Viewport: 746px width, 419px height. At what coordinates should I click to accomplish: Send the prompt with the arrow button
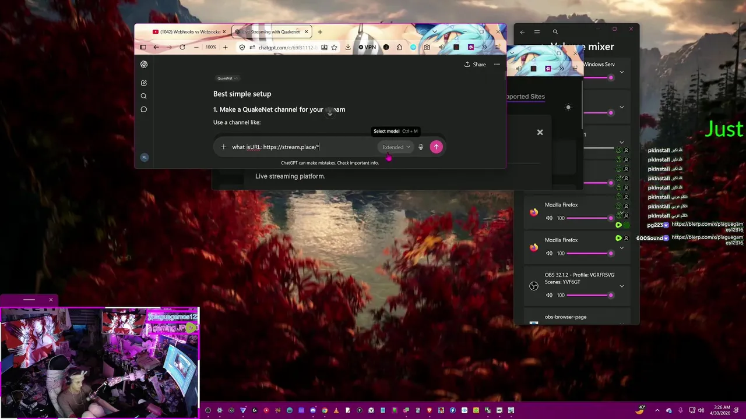click(x=436, y=147)
